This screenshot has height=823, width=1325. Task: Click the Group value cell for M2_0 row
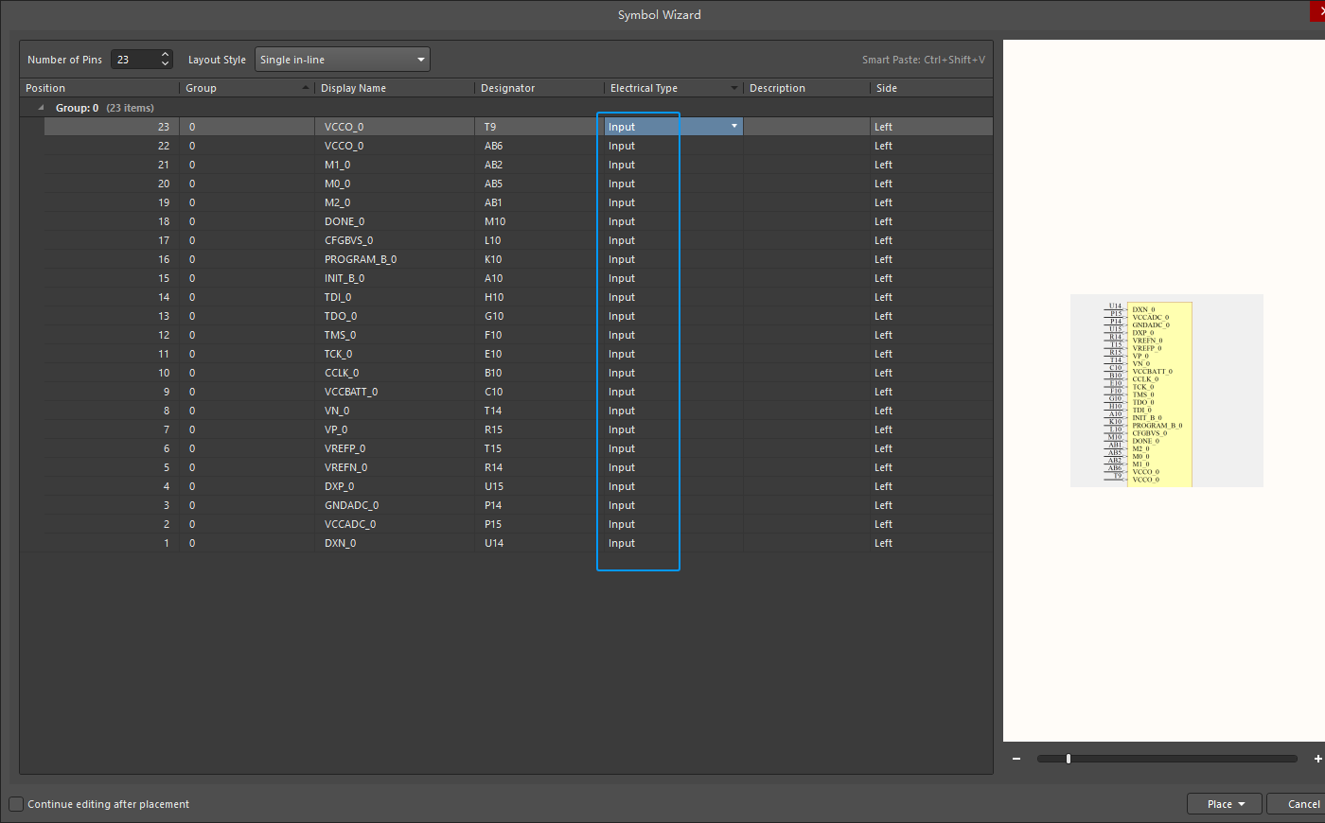point(247,202)
